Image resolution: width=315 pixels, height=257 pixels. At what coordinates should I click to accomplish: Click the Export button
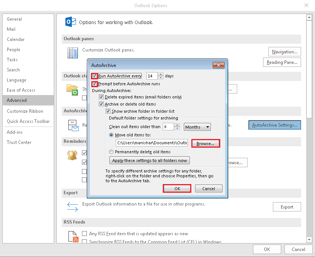[x=287, y=207]
